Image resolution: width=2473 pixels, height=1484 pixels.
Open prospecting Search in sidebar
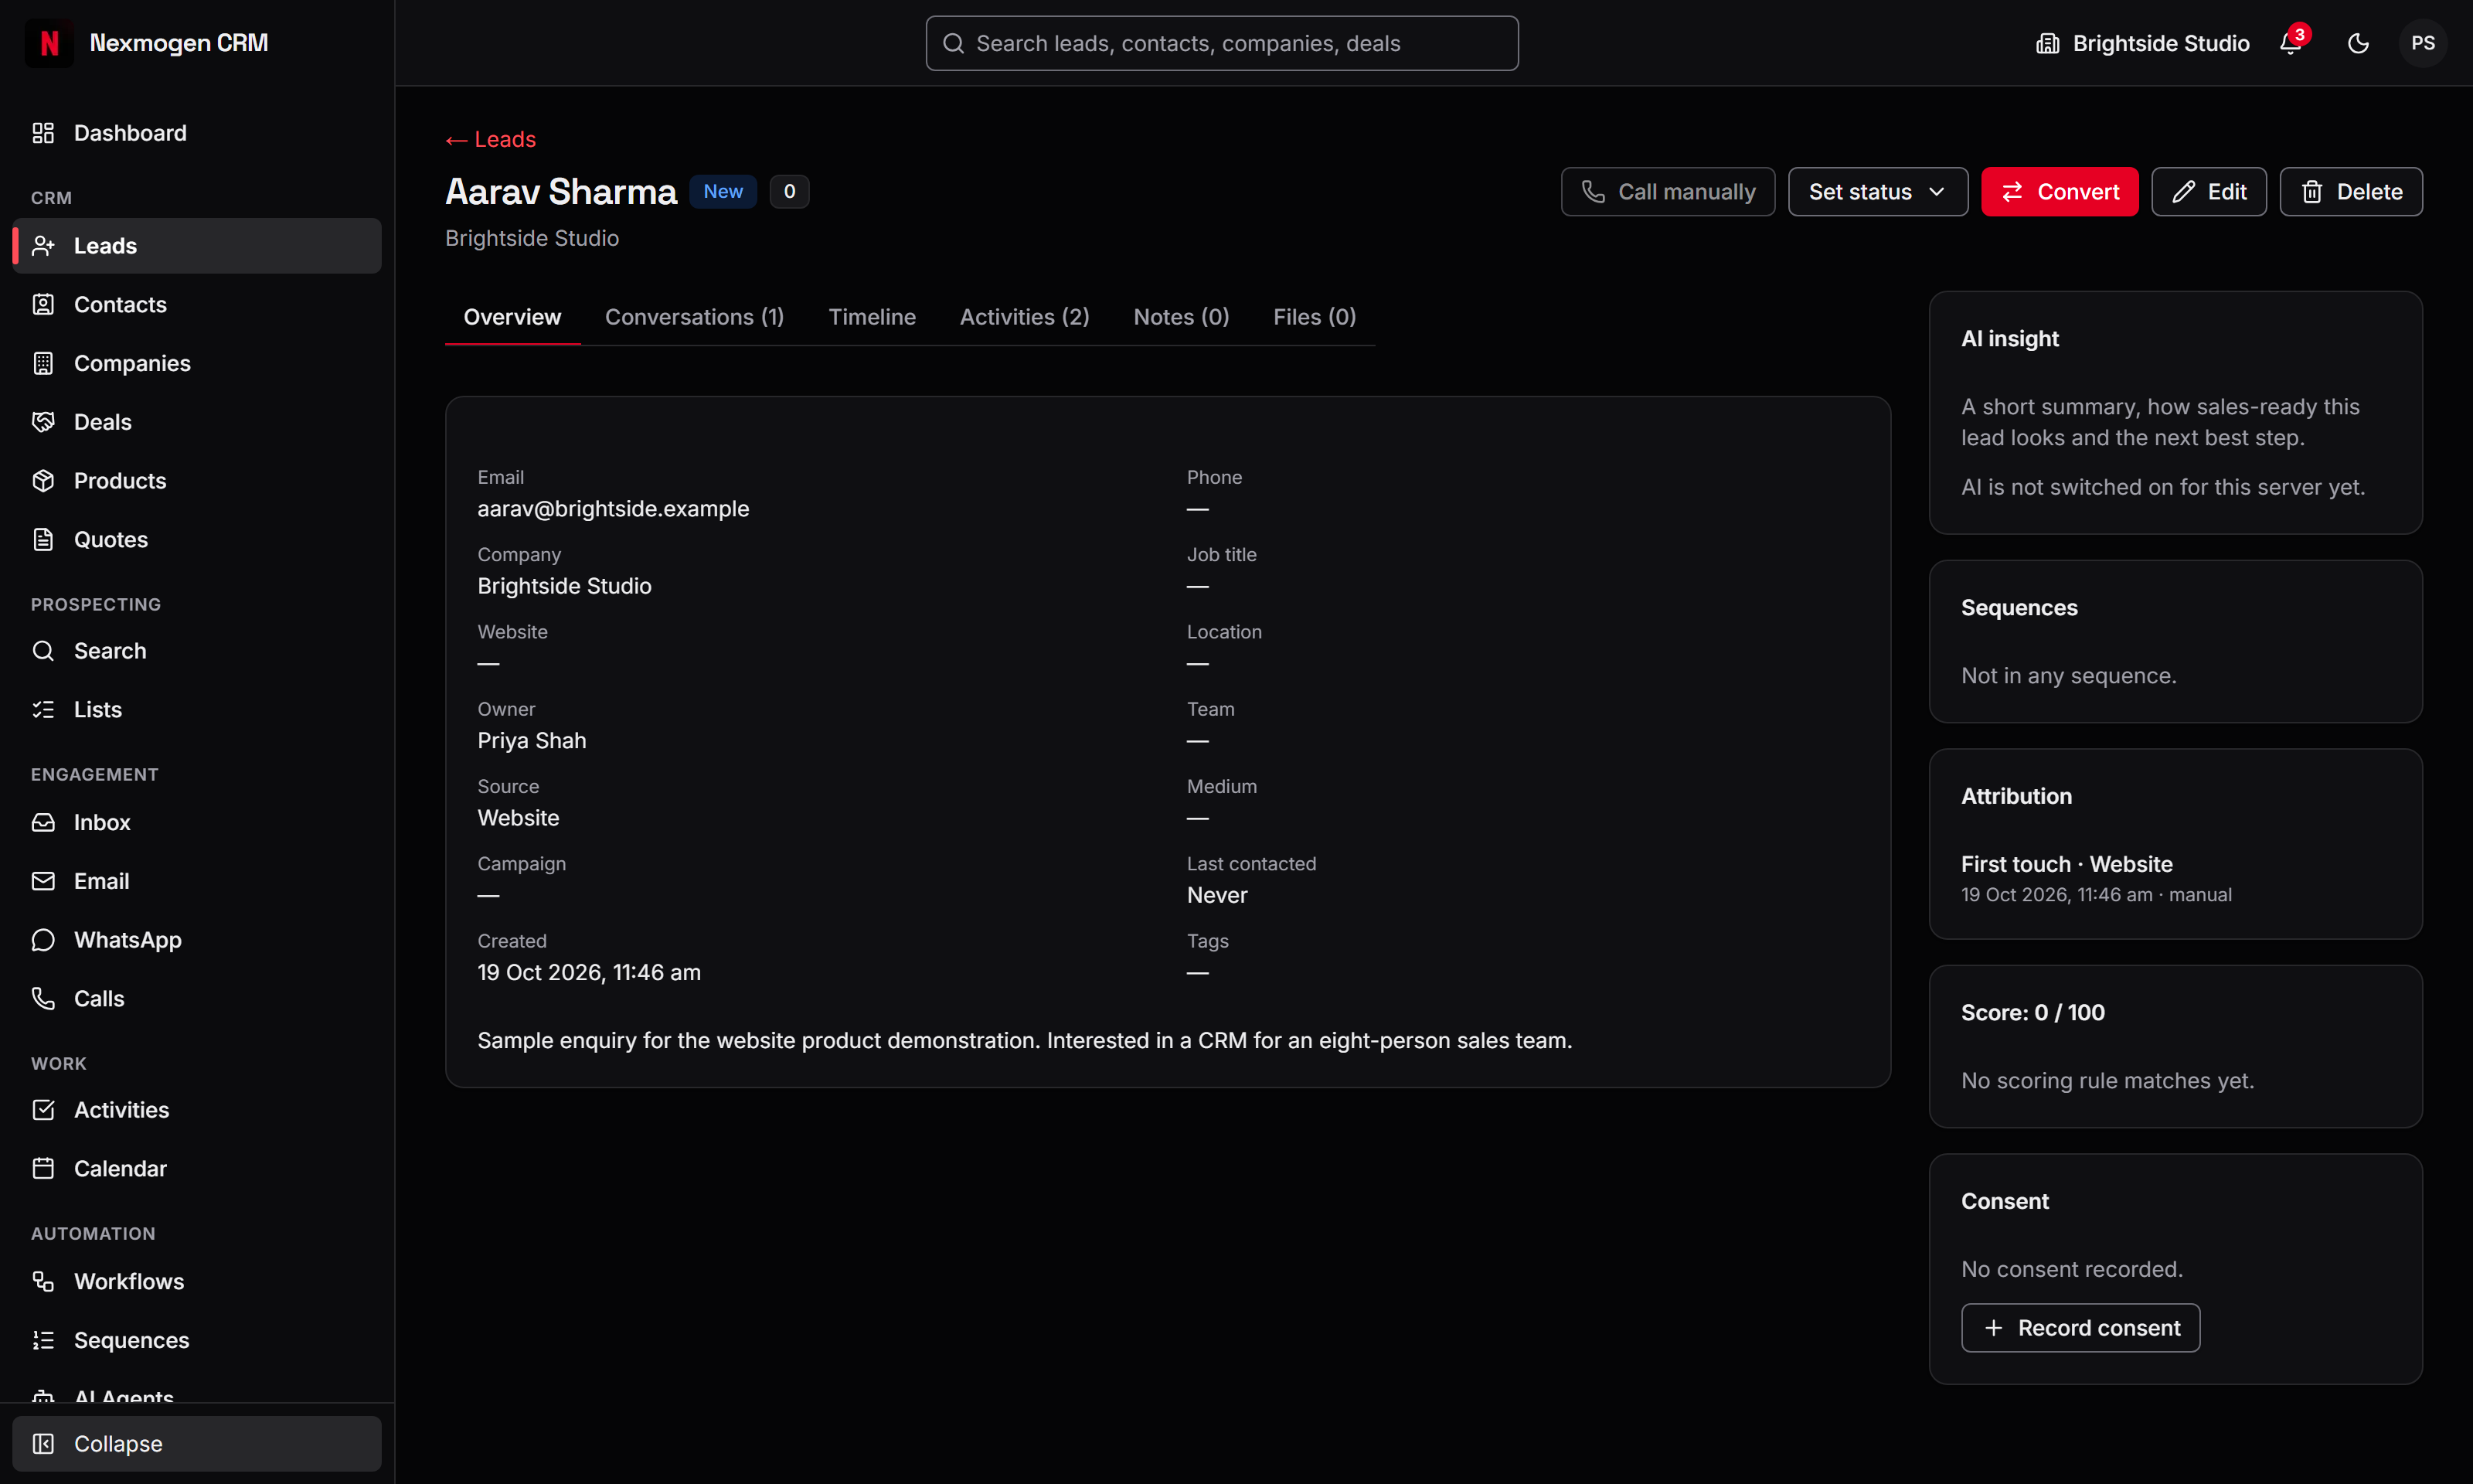tap(196, 651)
